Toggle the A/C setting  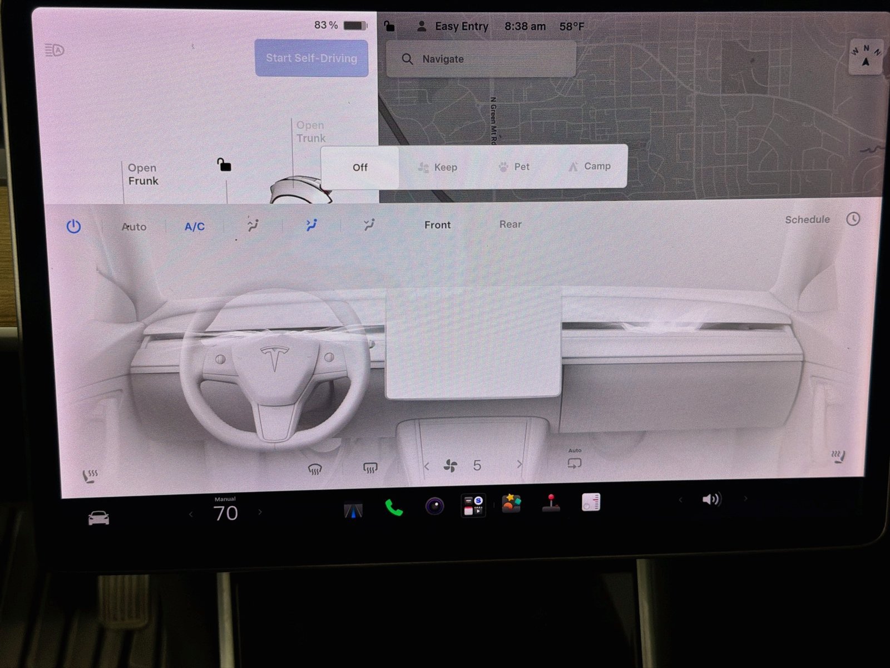pyautogui.click(x=195, y=227)
